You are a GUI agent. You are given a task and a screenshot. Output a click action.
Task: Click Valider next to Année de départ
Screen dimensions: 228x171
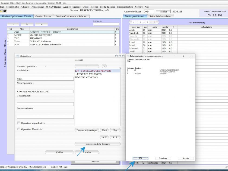[163, 11]
